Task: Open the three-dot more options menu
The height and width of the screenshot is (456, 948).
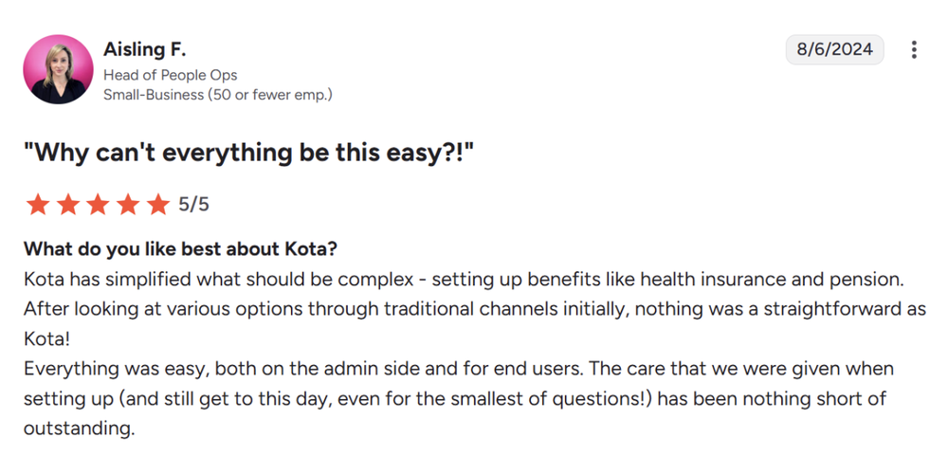Action: tap(914, 49)
